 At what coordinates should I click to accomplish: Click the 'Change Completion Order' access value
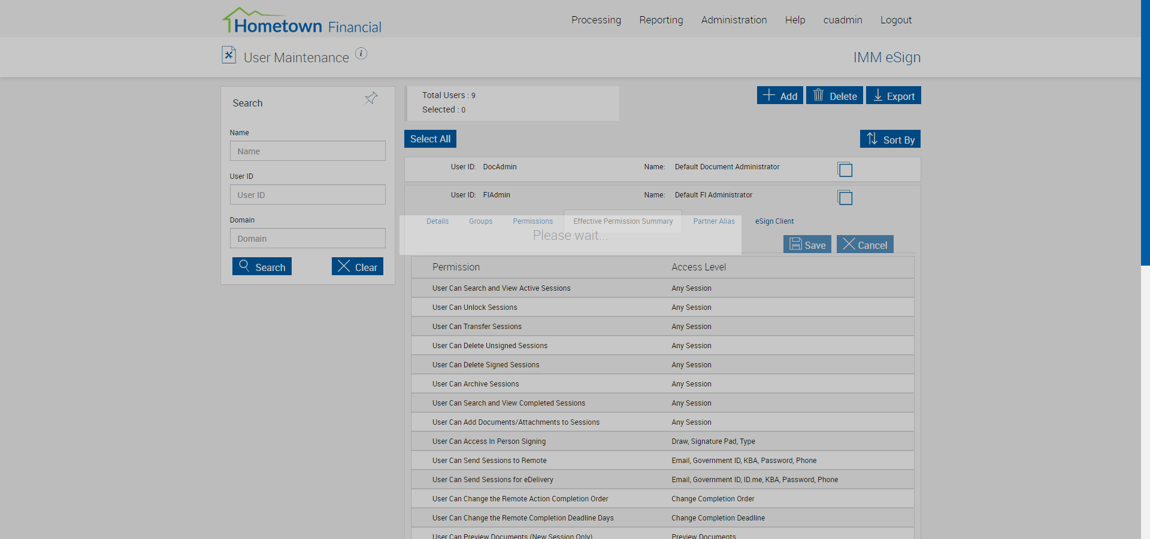coord(713,499)
